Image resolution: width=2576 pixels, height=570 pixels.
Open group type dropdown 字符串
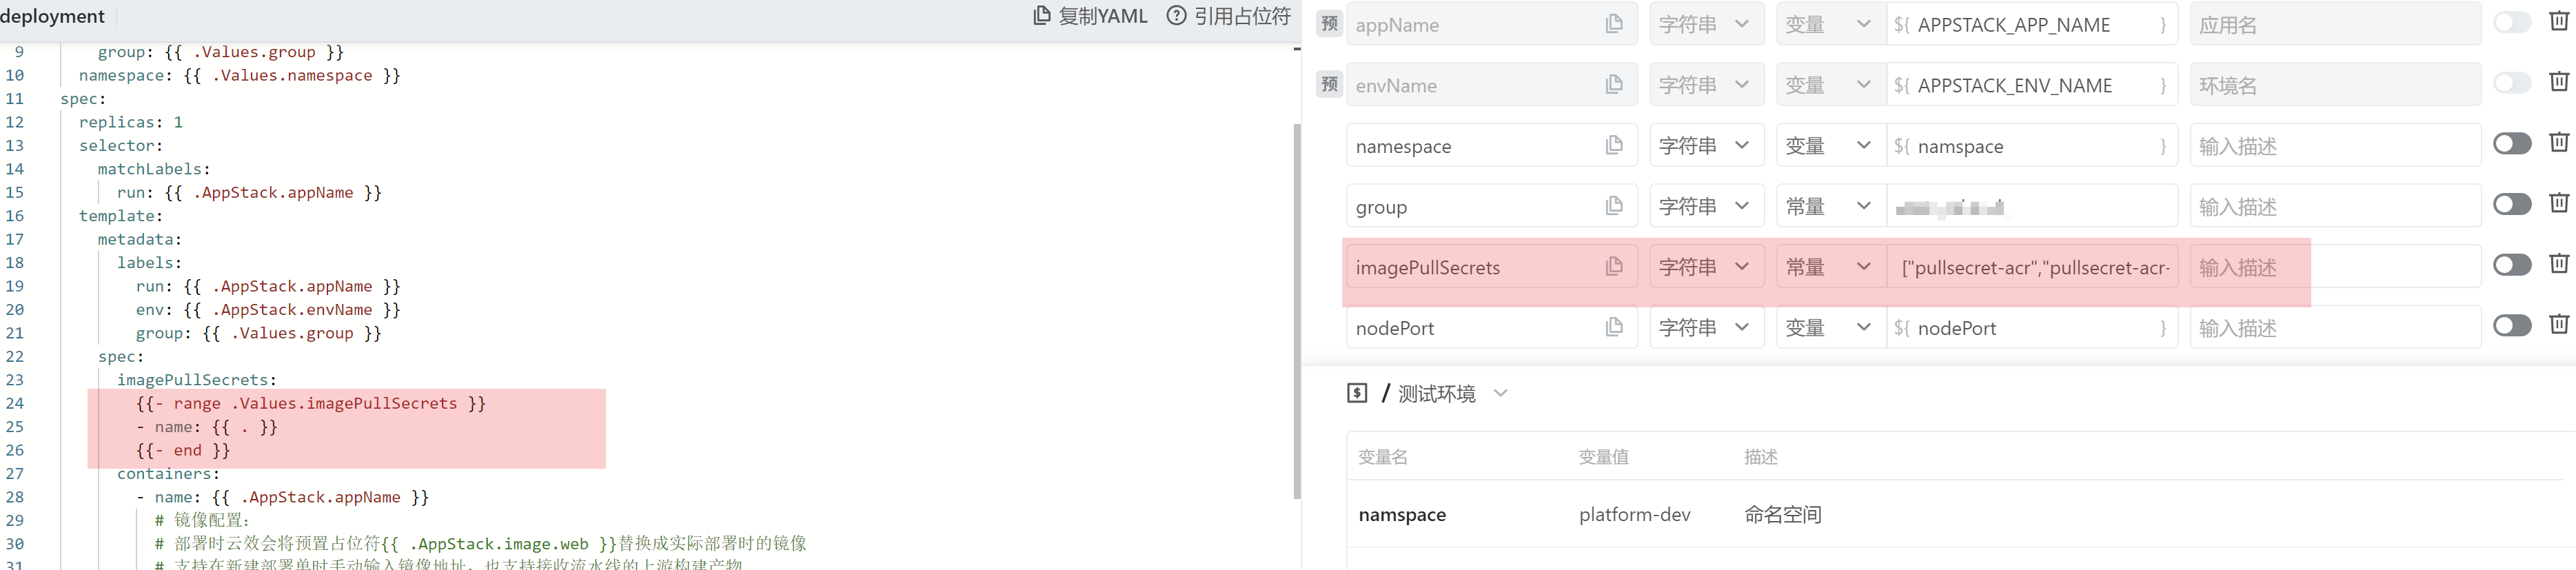tap(1706, 206)
